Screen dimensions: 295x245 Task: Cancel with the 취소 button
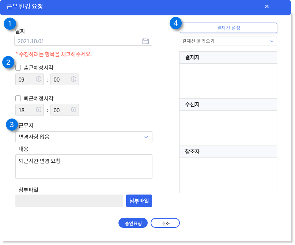[x=165, y=223]
